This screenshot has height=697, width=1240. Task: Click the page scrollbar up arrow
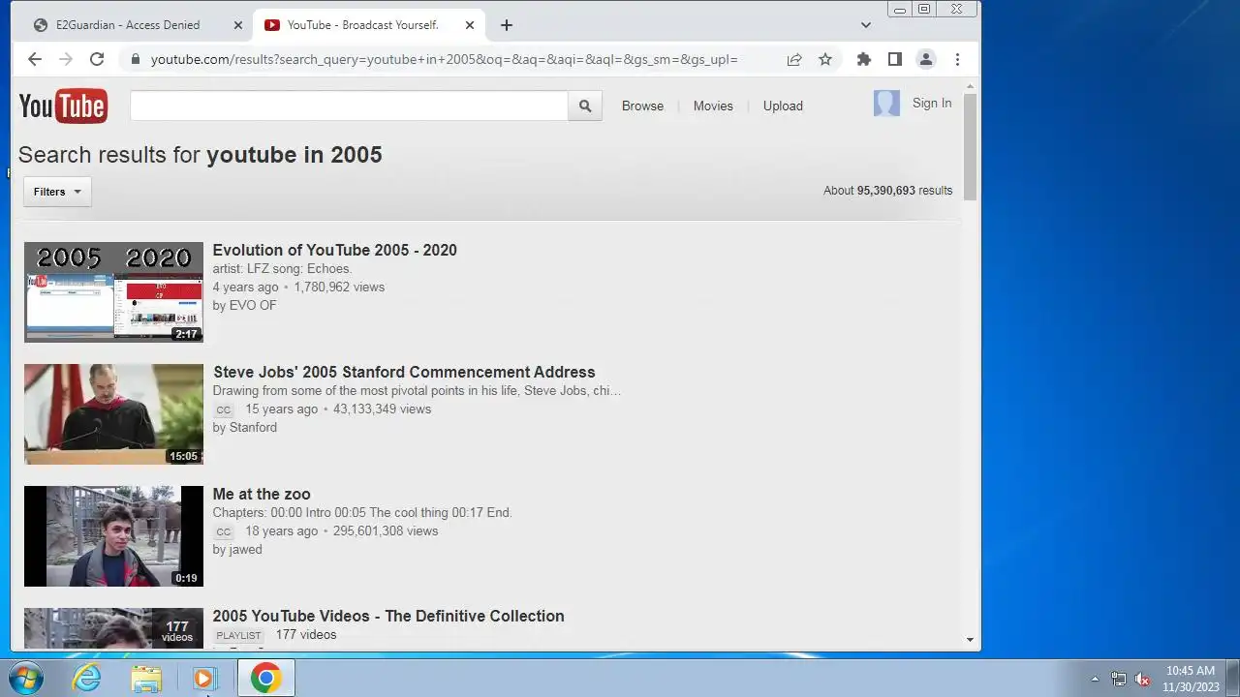971,86
